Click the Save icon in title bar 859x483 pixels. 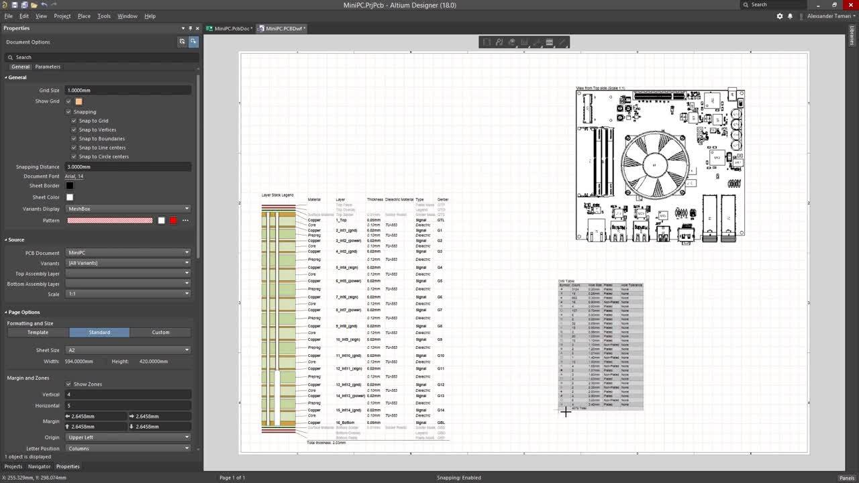[x=15, y=5]
